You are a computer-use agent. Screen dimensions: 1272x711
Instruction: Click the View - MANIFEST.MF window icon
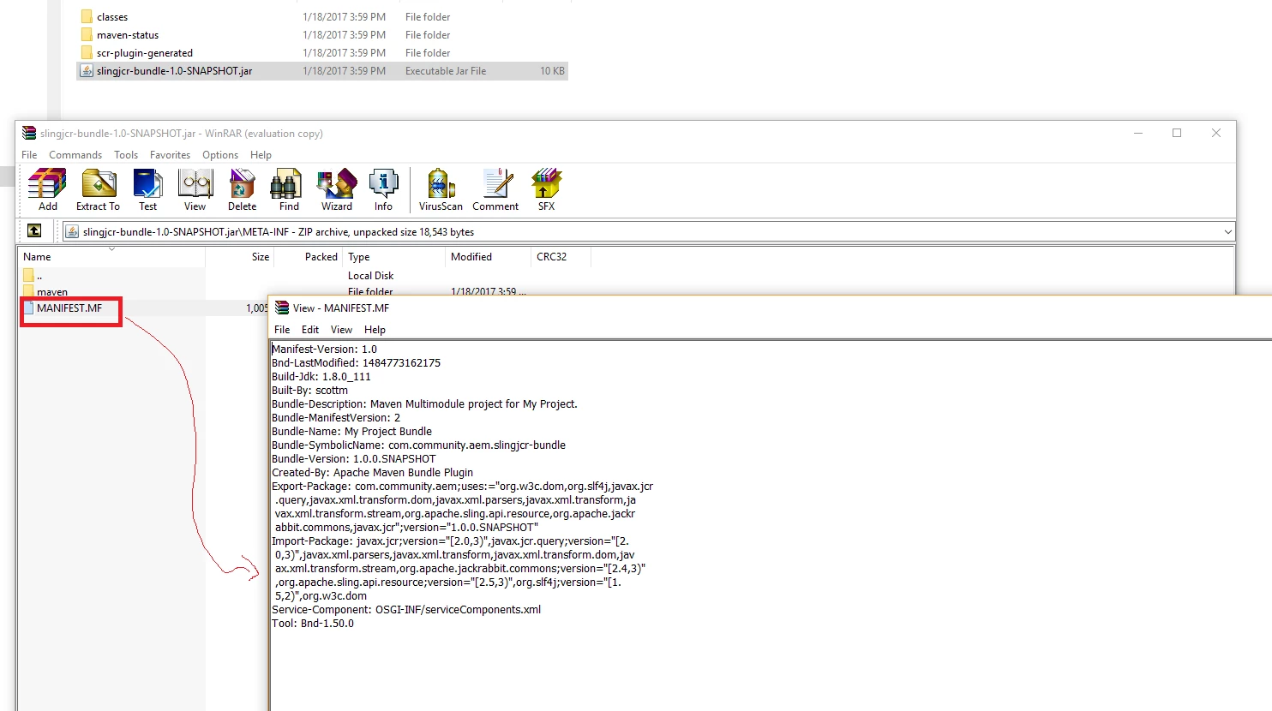[x=282, y=308]
